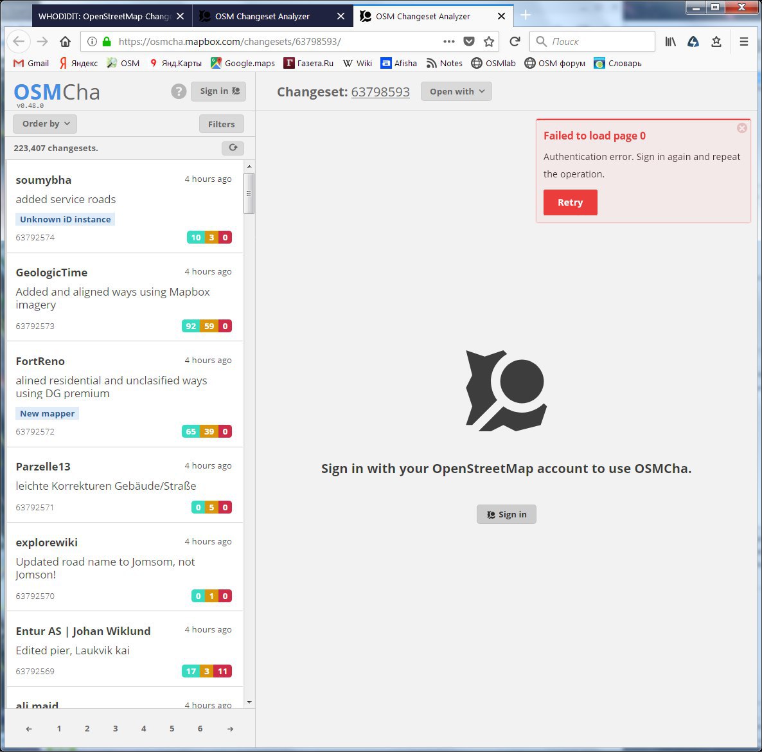Viewport: 762px width, 752px height.
Task: Click the red Retry button
Action: click(x=570, y=202)
